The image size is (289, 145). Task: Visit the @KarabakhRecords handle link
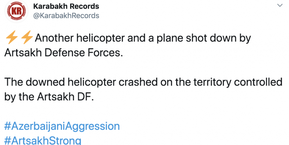click(x=66, y=16)
